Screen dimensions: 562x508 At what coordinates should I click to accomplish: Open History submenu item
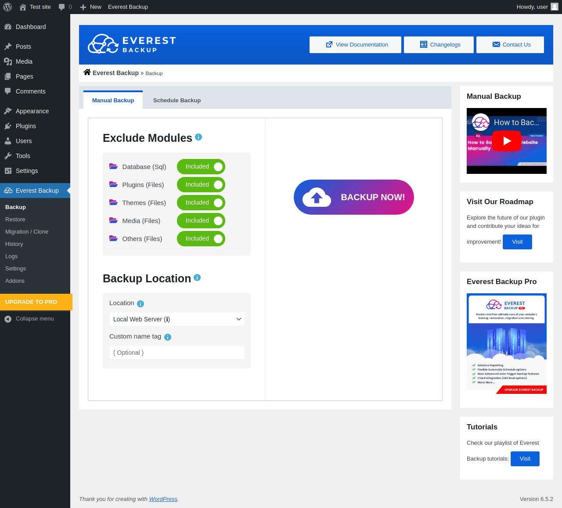(35, 244)
